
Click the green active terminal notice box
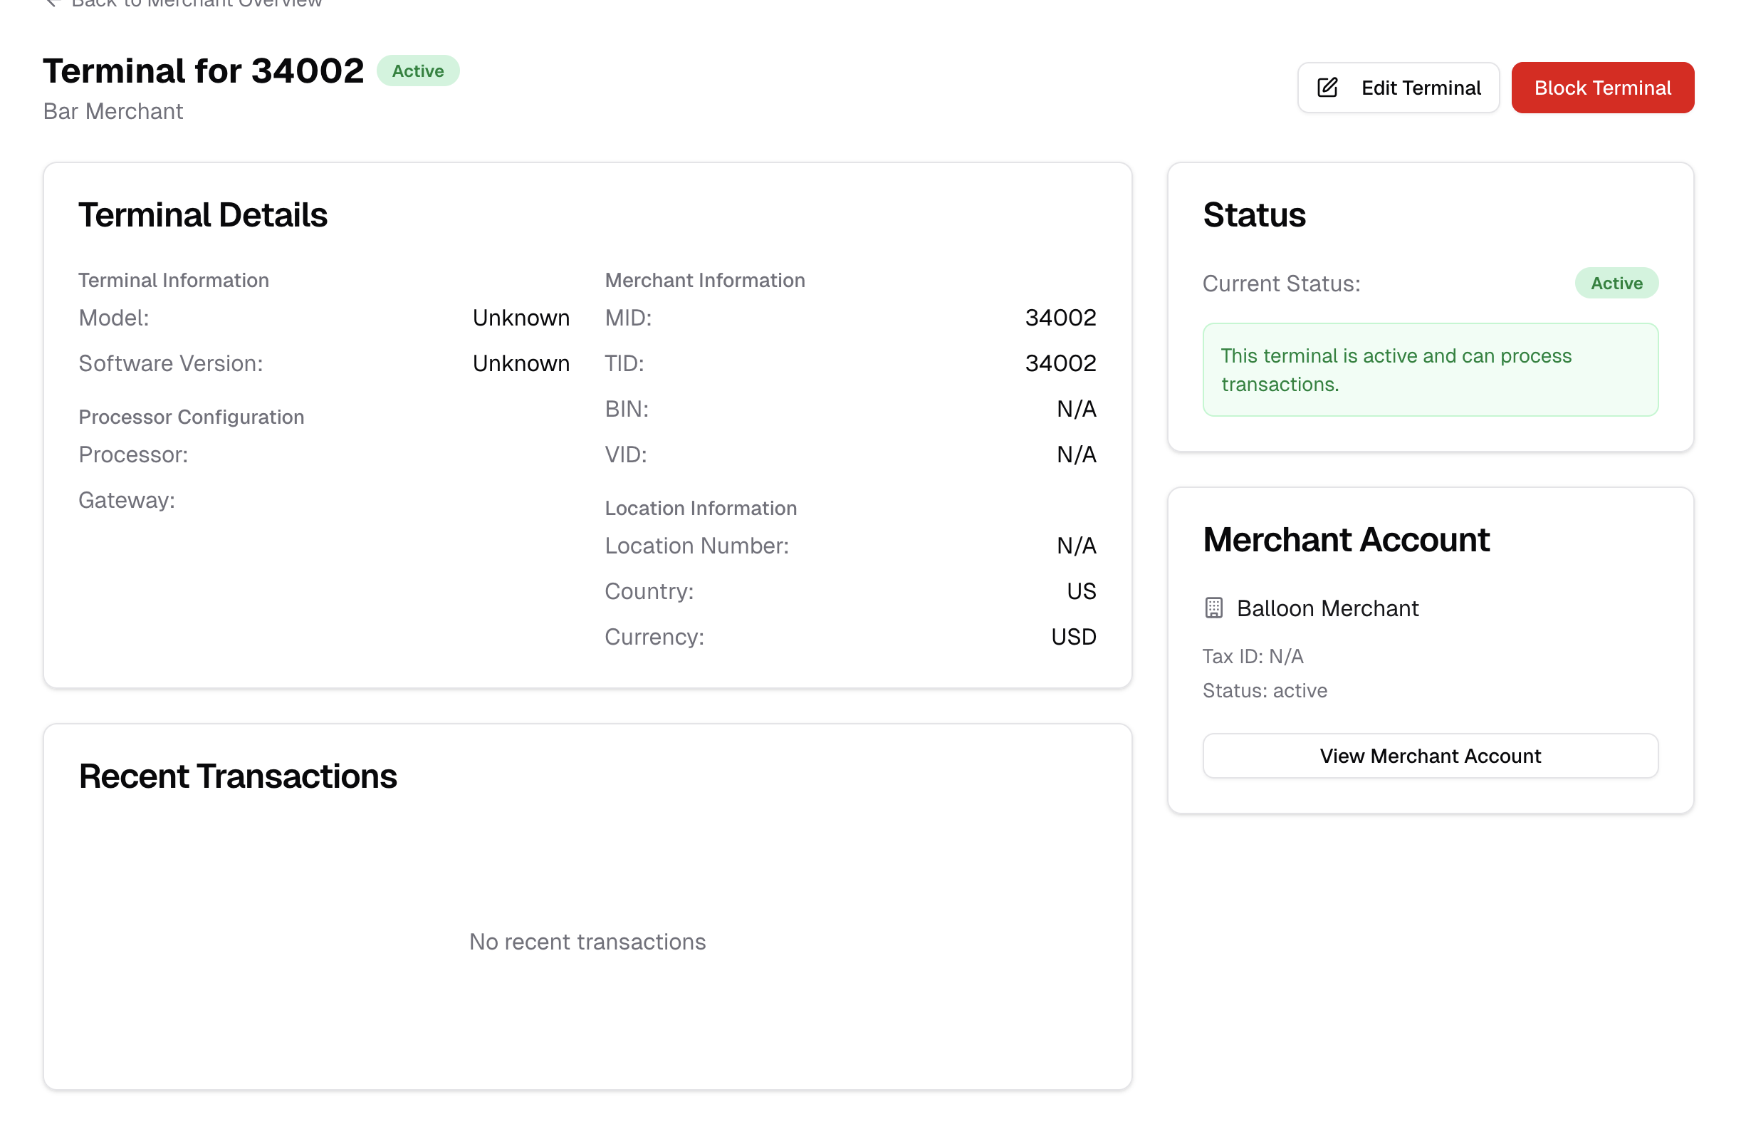1430,370
